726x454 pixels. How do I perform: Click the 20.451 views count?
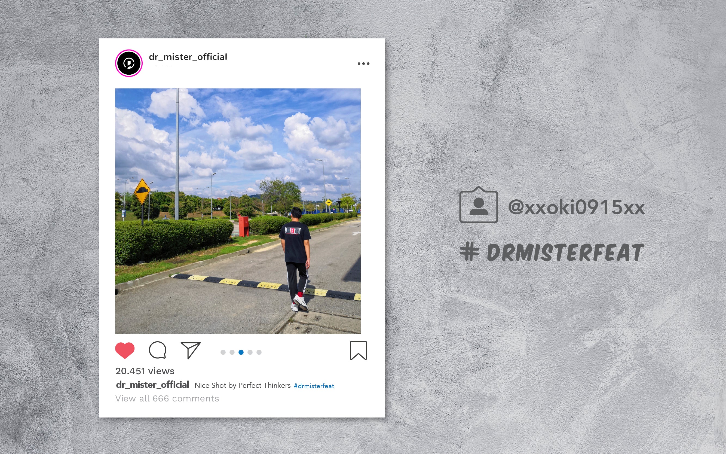(x=145, y=371)
